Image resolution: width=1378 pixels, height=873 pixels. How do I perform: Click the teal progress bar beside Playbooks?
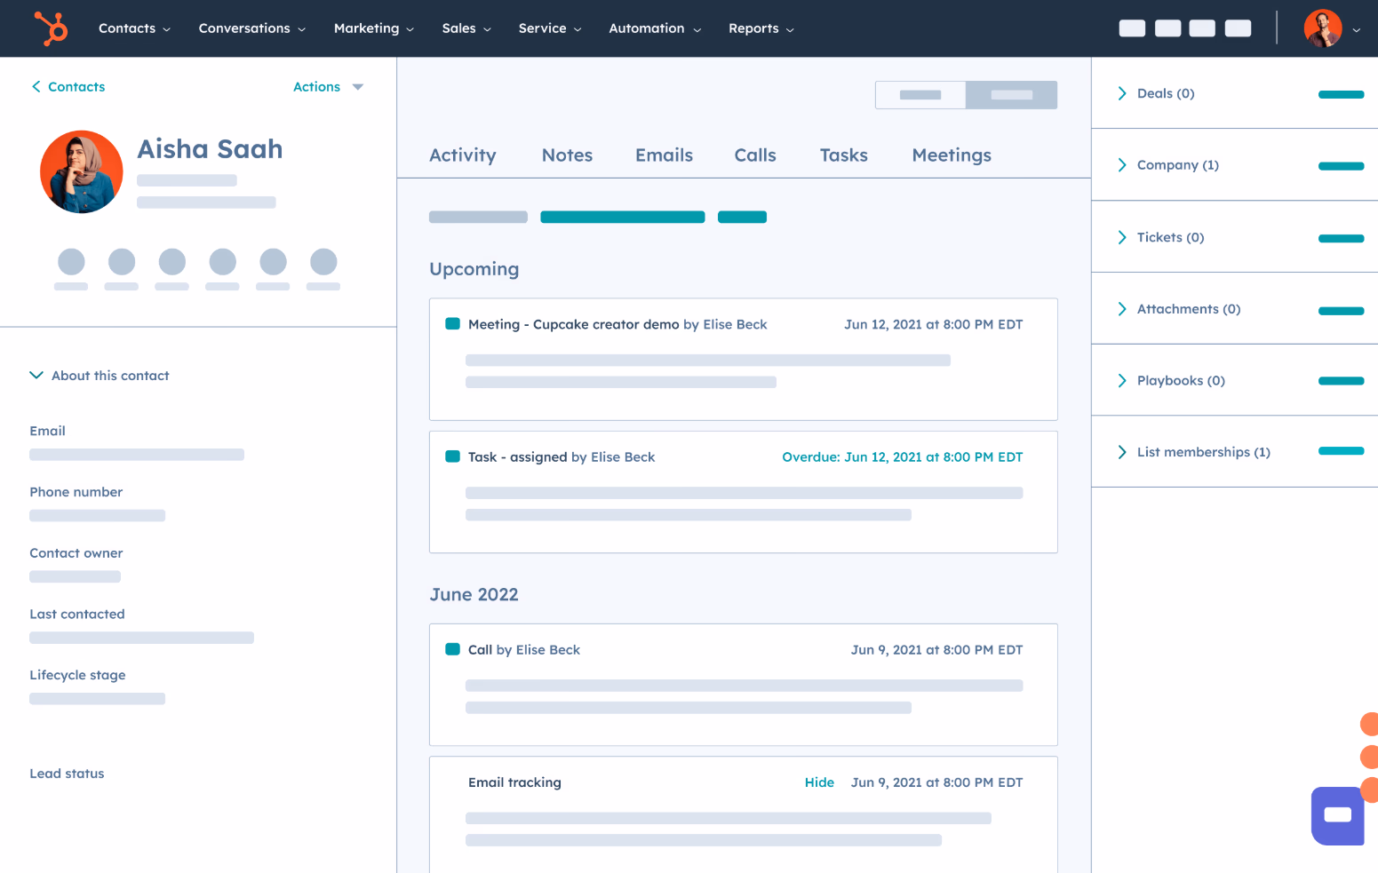[x=1341, y=381]
